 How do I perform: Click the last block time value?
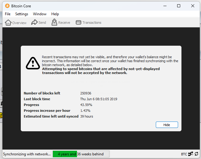tap(99, 99)
